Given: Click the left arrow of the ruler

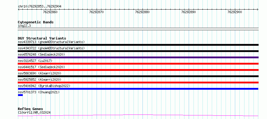Looking at the screenshot, I should (x=19, y=10).
